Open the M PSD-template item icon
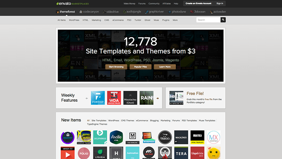Image resolution: width=282 pixels, height=159 pixels. [x=133, y=137]
